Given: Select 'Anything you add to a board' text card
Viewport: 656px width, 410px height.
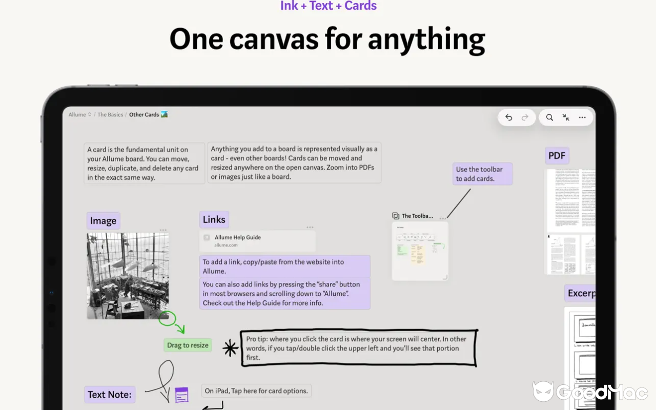Looking at the screenshot, I should pyautogui.click(x=294, y=162).
